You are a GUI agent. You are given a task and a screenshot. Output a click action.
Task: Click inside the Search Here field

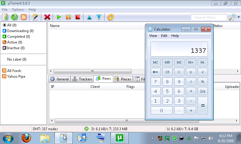click(209, 17)
